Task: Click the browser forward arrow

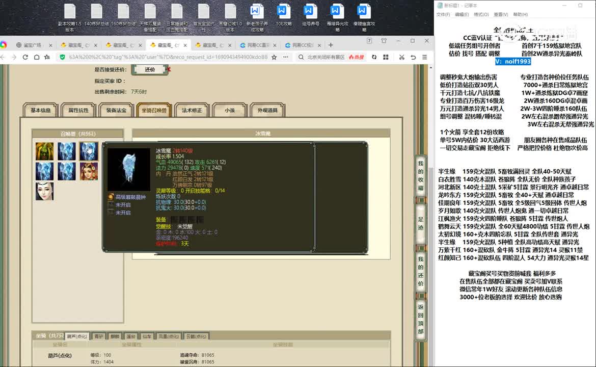Action: [14, 57]
